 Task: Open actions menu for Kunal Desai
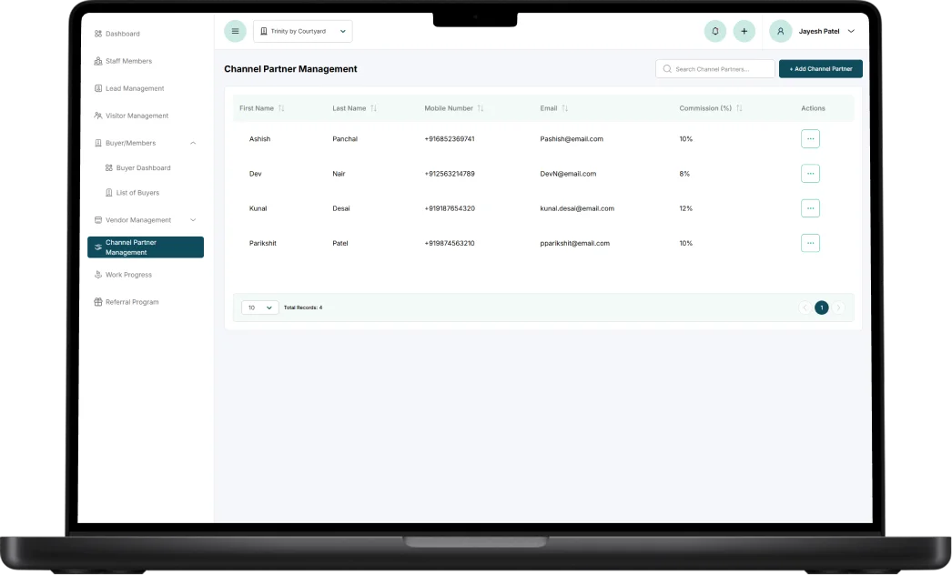point(810,208)
